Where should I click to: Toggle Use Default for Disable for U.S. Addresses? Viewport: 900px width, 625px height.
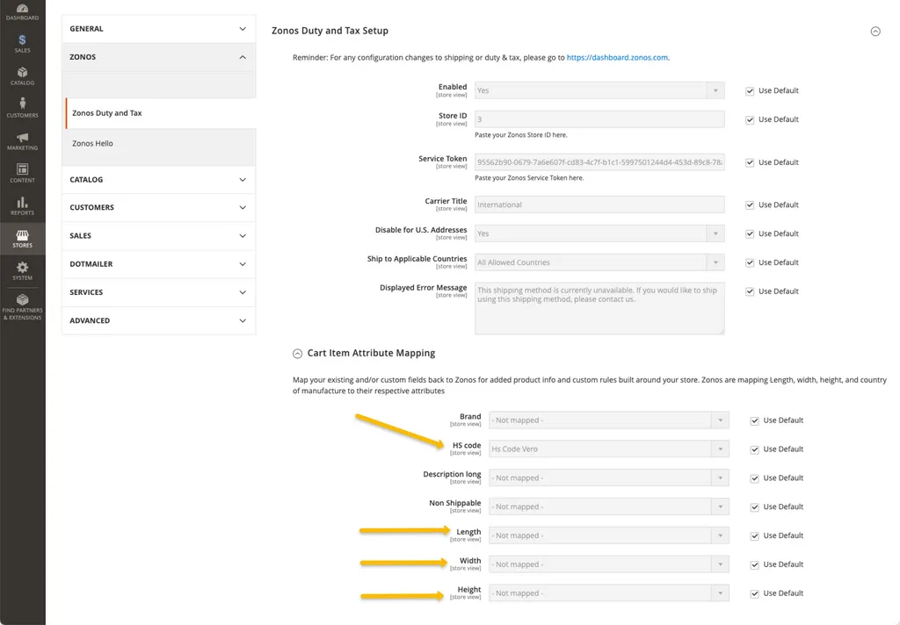tap(750, 234)
